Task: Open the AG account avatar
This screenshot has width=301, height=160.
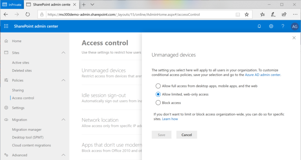Action: (295, 27)
